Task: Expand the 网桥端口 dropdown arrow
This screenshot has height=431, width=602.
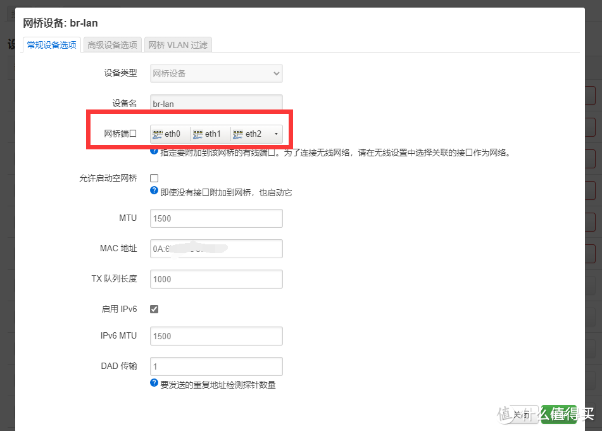Action: click(x=276, y=134)
